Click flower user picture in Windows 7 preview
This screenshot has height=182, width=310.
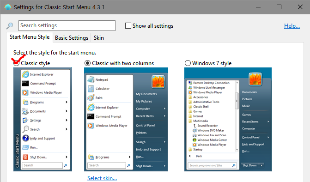[255, 79]
